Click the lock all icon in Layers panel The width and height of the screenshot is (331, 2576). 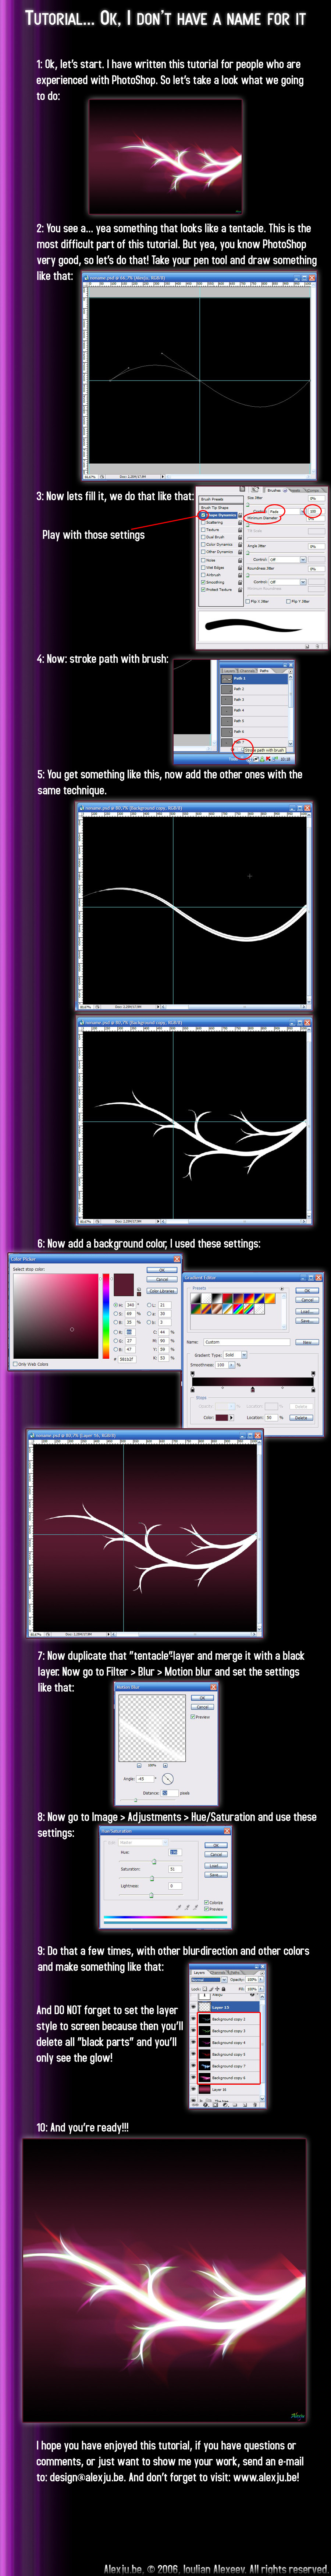(224, 1989)
